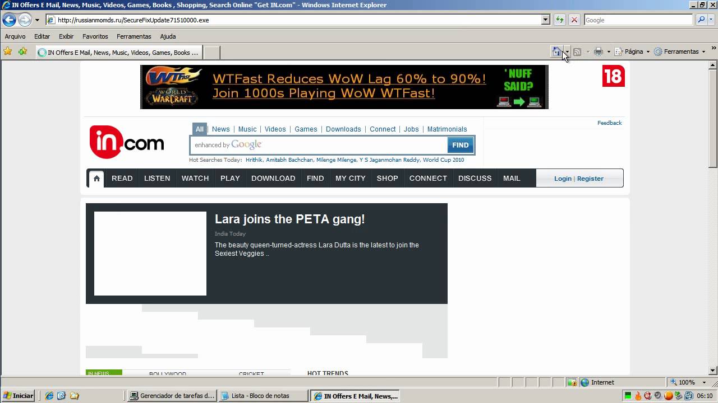
Task: Open the Feedback link
Action: [x=609, y=123]
